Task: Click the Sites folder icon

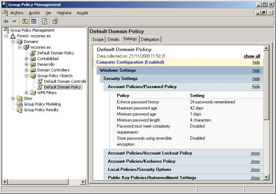Action: [20, 98]
